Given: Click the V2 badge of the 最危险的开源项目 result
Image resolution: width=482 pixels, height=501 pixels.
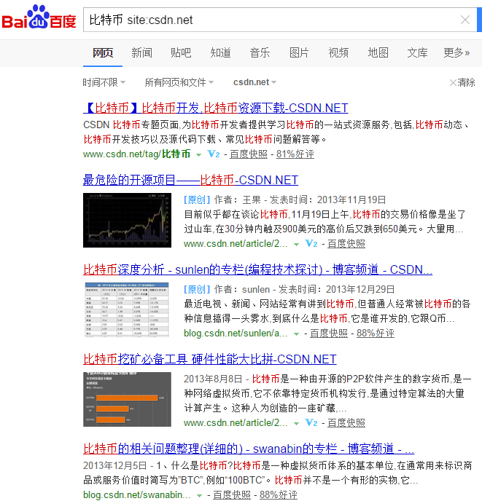Looking at the screenshot, I should [311, 243].
